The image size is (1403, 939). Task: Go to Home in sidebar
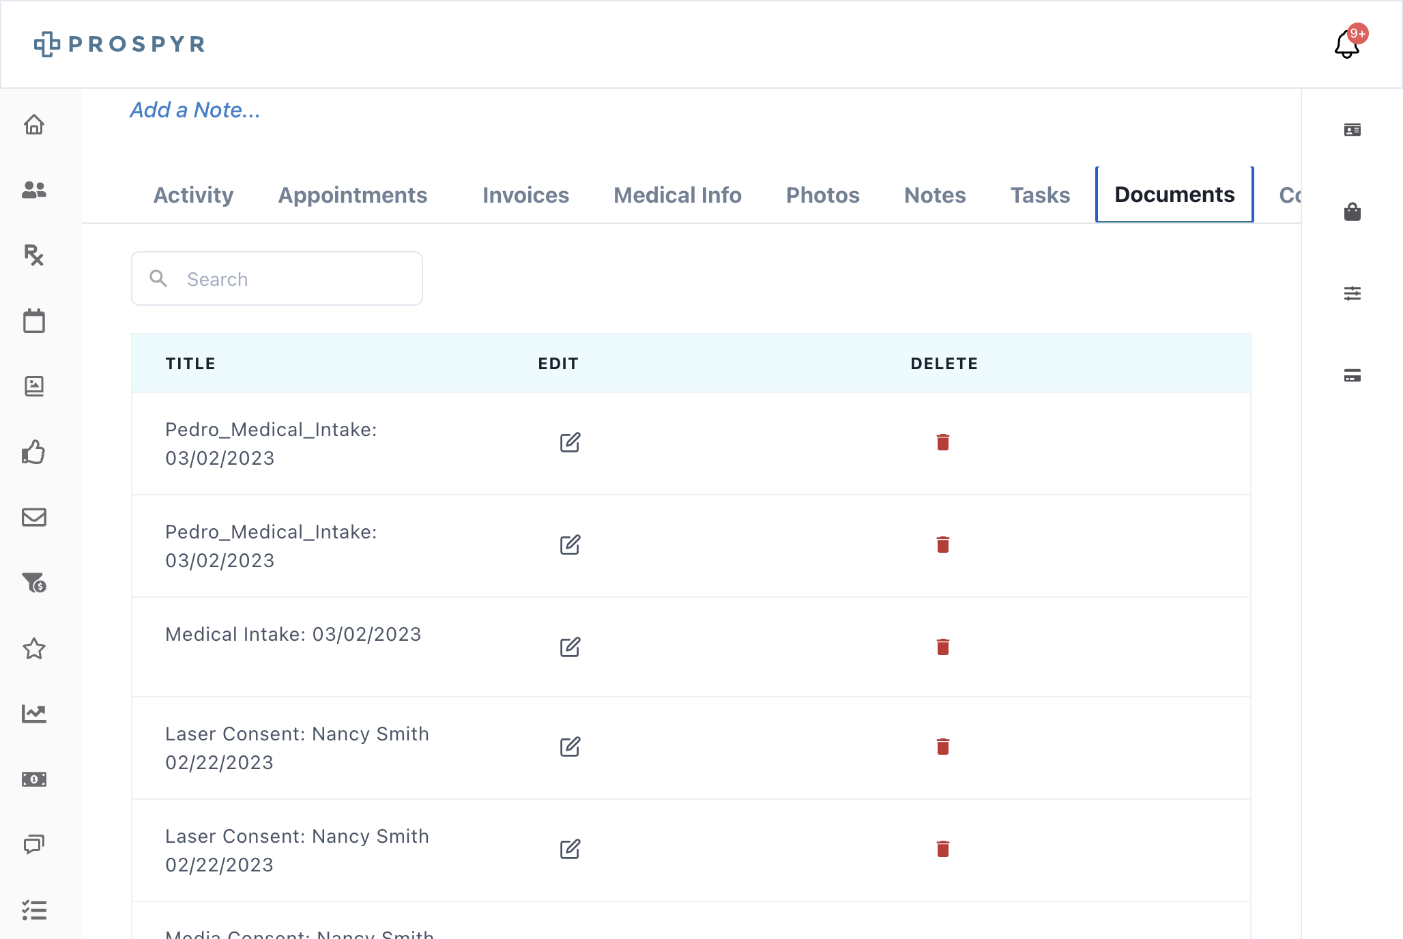(x=34, y=124)
